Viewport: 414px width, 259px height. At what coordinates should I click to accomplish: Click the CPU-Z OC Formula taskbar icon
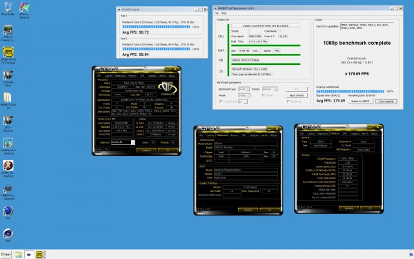click(39, 254)
